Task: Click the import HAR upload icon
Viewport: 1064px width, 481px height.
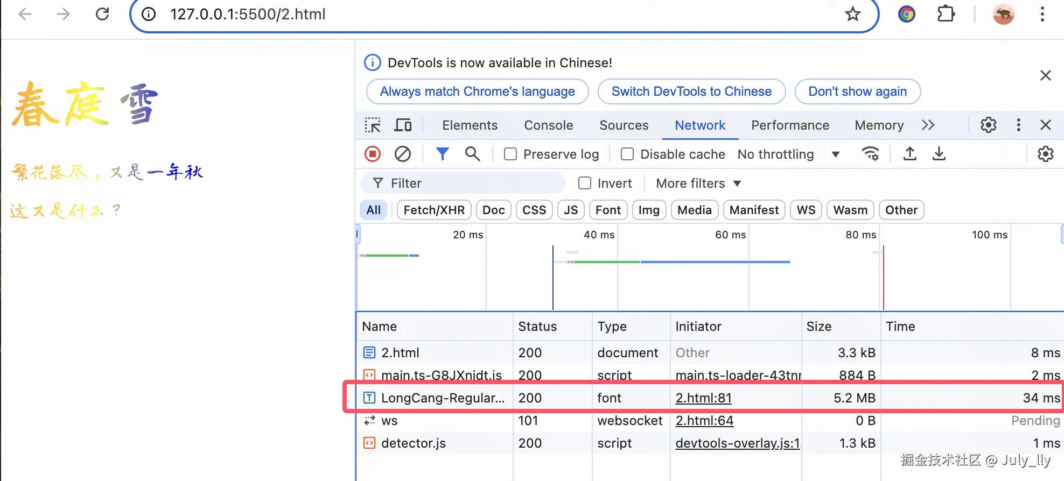Action: coord(910,154)
